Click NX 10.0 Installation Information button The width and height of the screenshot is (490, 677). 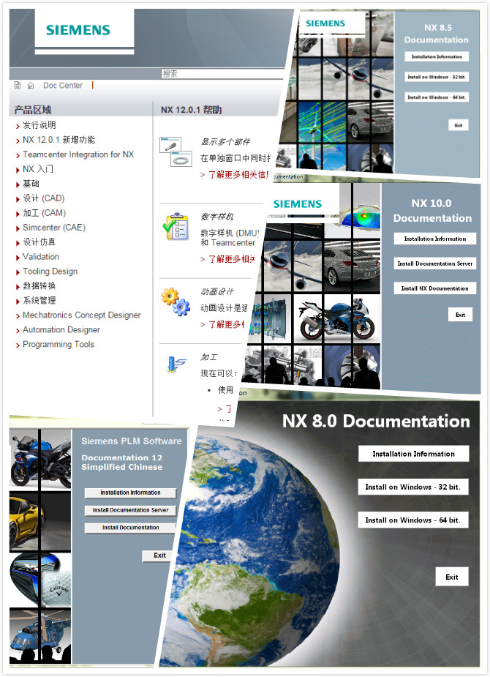click(435, 239)
